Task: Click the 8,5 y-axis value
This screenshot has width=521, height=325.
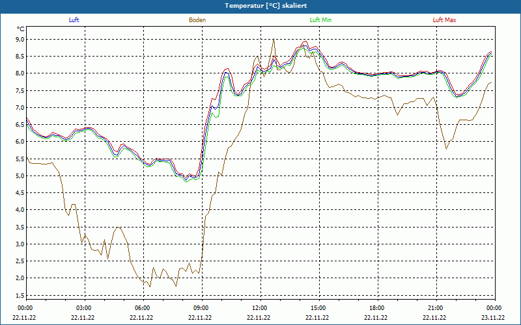Action: click(20, 57)
